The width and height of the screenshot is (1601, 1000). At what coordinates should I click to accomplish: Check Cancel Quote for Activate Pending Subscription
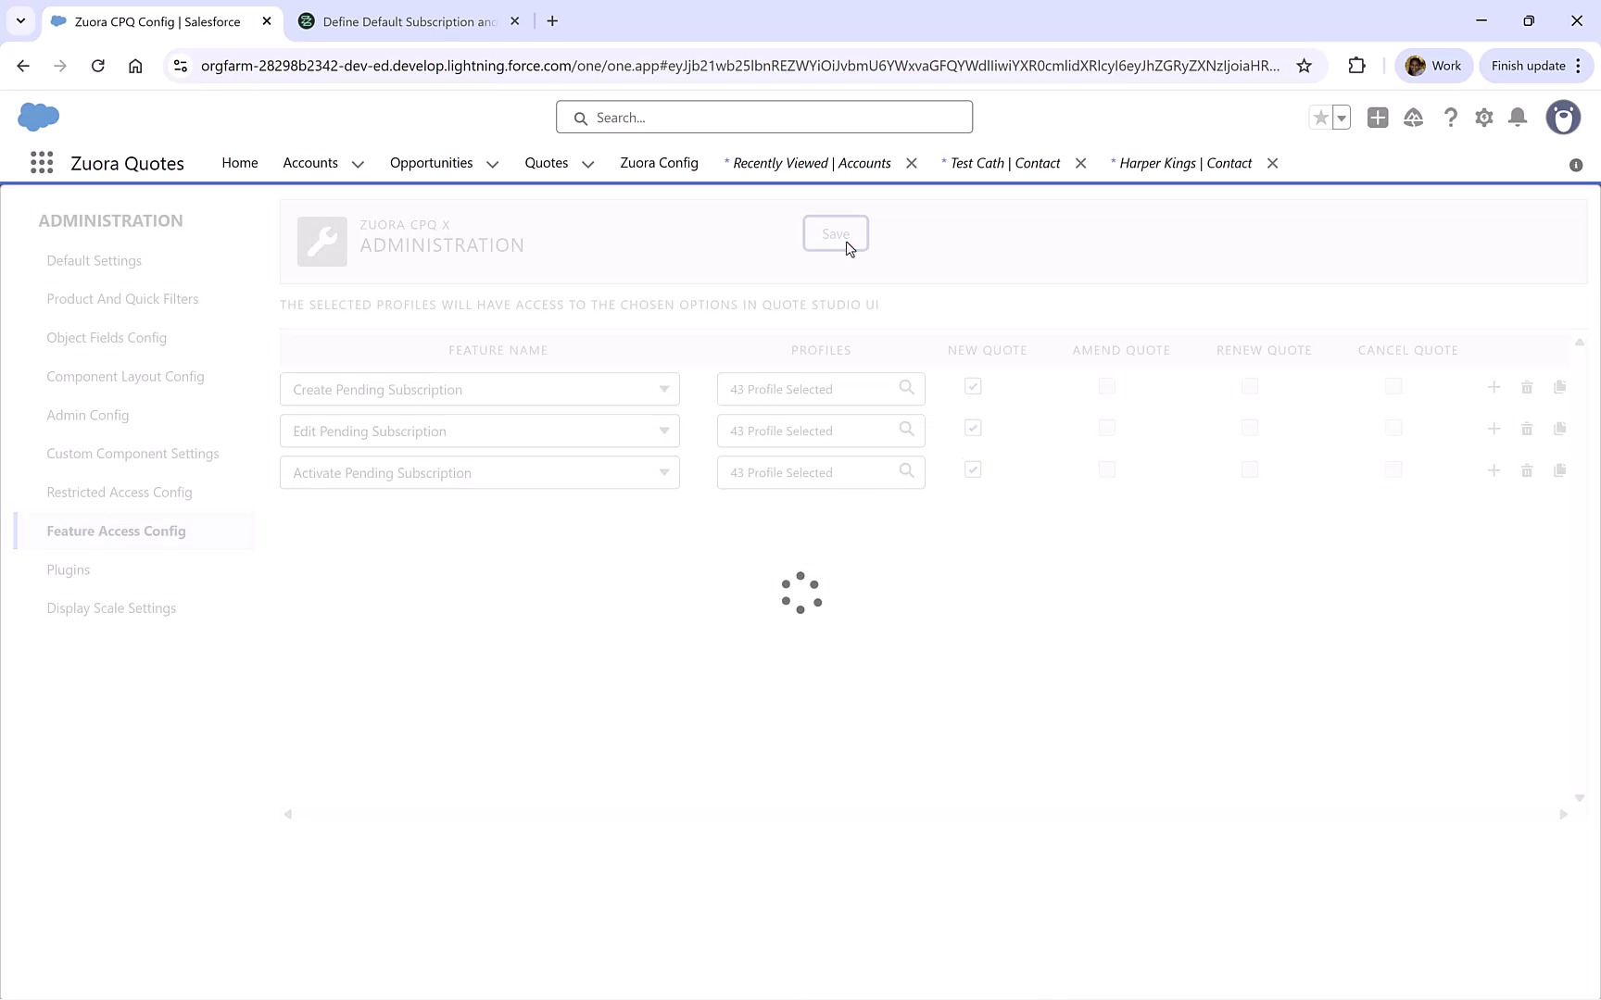1393,469
